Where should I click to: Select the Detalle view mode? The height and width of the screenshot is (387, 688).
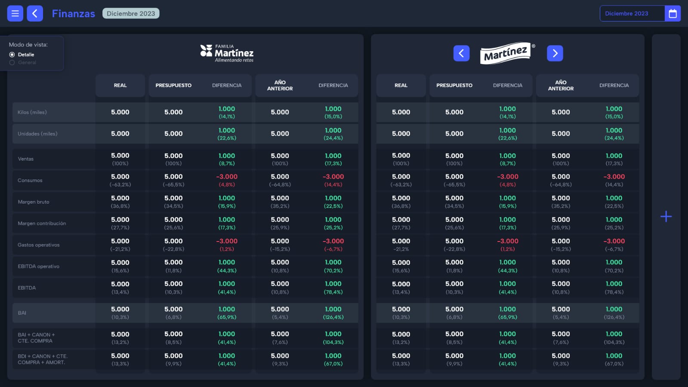[12, 55]
